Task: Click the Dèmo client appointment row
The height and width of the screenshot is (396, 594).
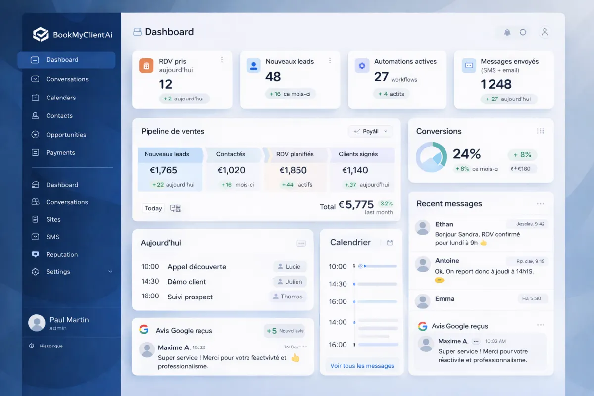Action: coord(223,282)
